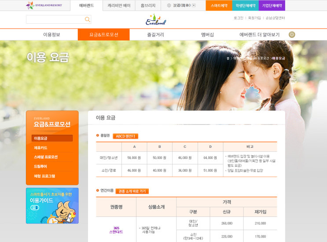Open the 이용가이드 smart queue banner
The image size is (327, 242).
click(52, 206)
